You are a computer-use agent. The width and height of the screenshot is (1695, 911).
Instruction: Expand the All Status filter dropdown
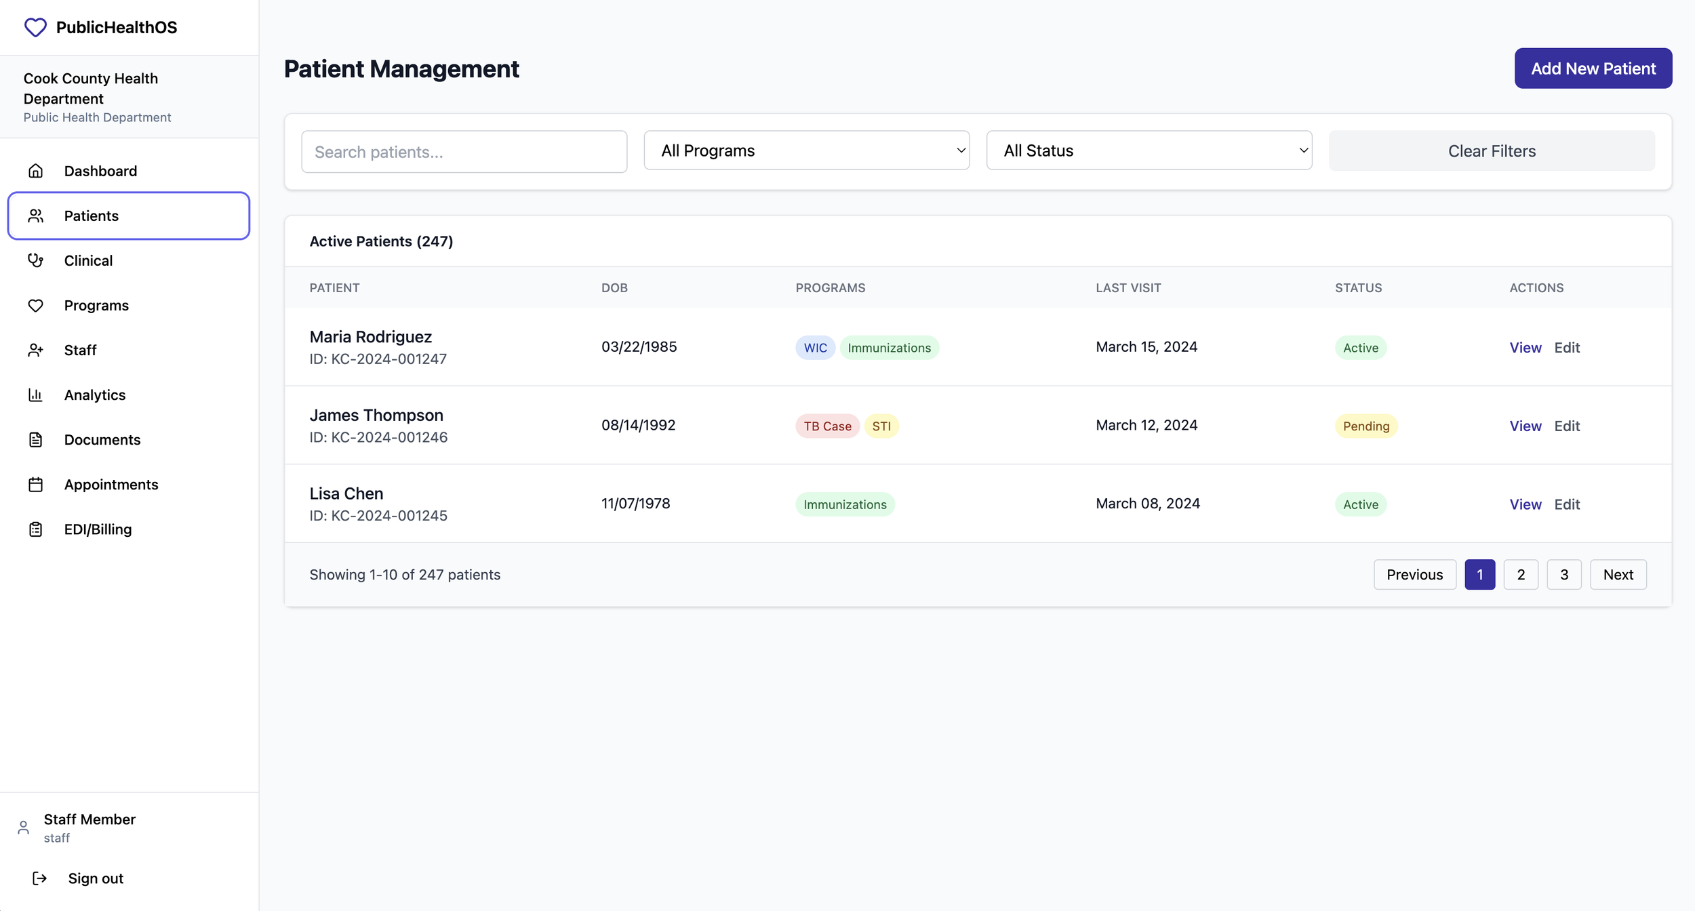[x=1149, y=150]
